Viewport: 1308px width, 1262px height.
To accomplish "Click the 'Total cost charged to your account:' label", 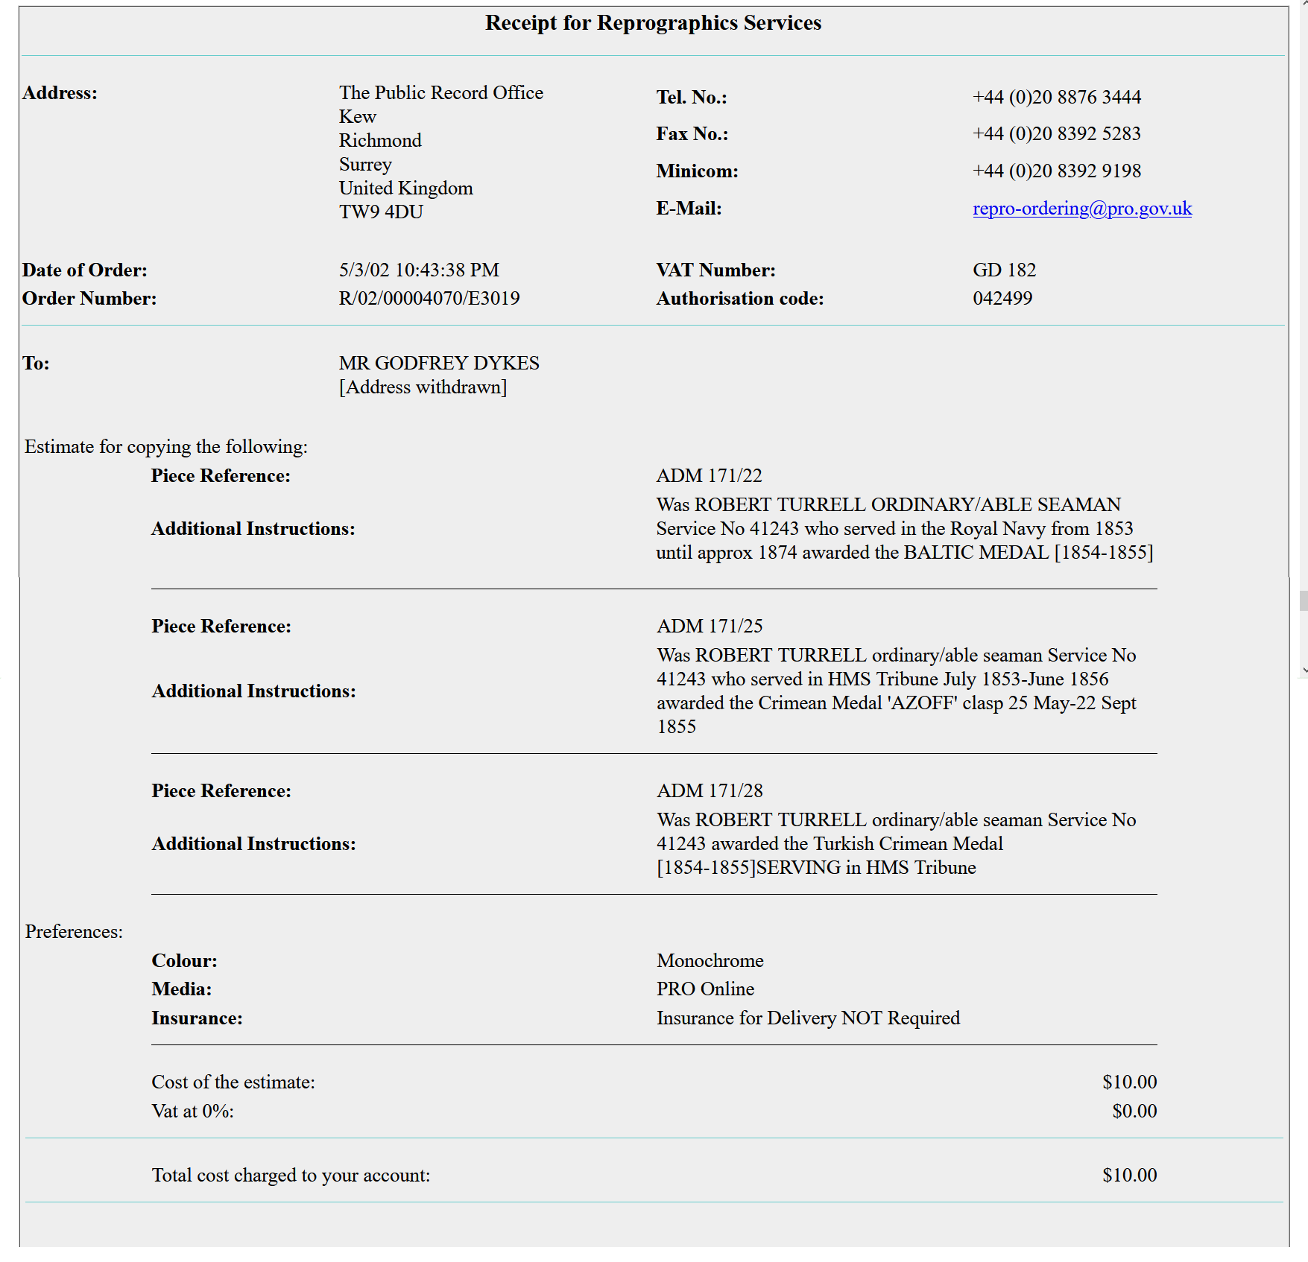I will pyautogui.click(x=291, y=1176).
